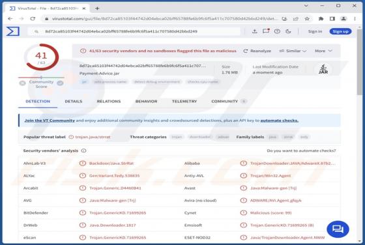
Task: Click the community score slider bar
Action: point(41,78)
